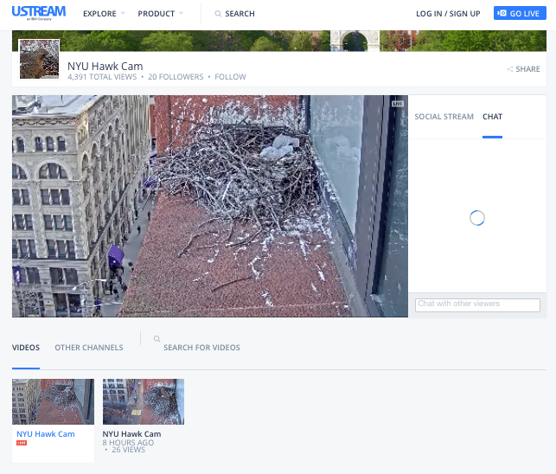Screen dimensions: 556x474
Task: Click the channel banner image
Action: [x=279, y=41]
